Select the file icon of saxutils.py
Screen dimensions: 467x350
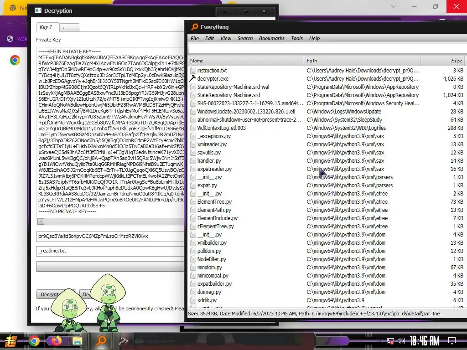click(193, 152)
